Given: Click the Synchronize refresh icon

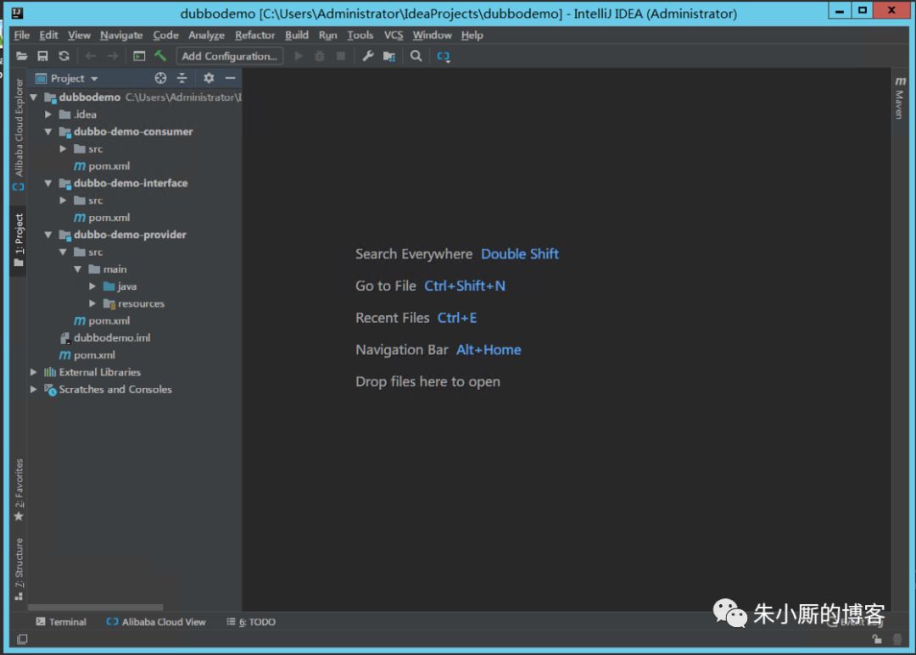Looking at the screenshot, I should 64,56.
